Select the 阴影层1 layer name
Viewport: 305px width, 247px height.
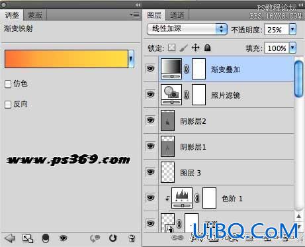tap(193, 147)
